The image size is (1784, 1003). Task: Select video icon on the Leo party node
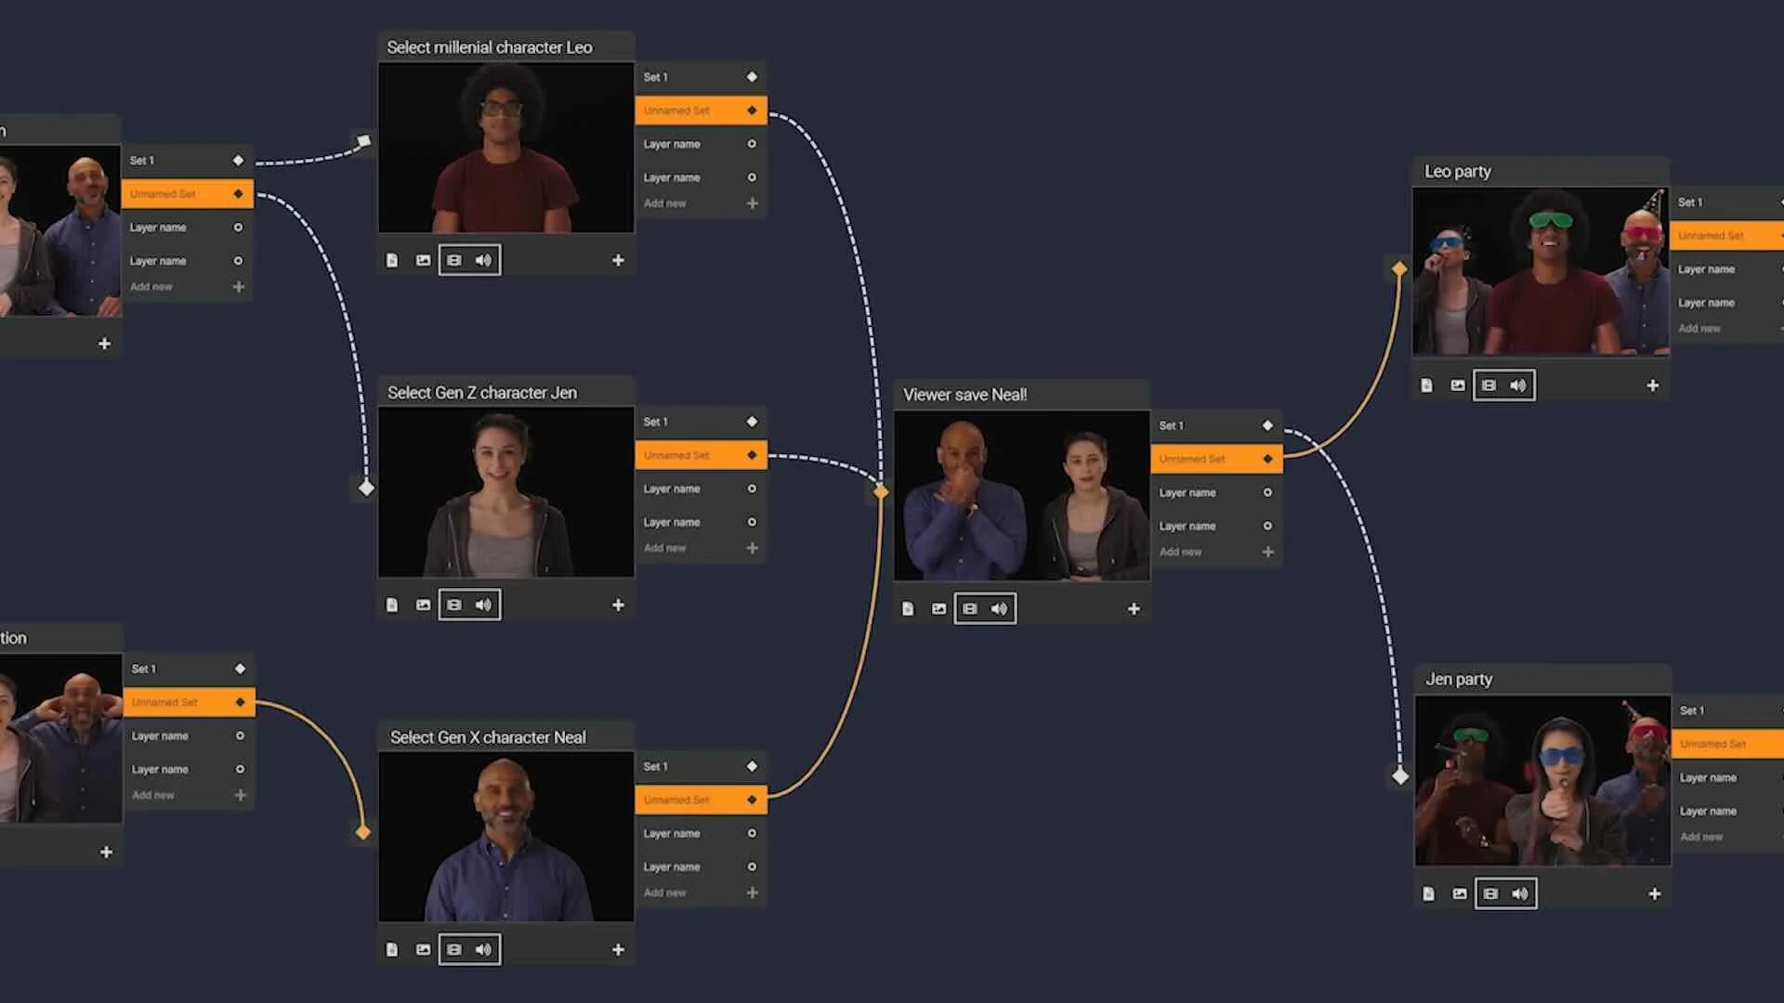click(1489, 384)
